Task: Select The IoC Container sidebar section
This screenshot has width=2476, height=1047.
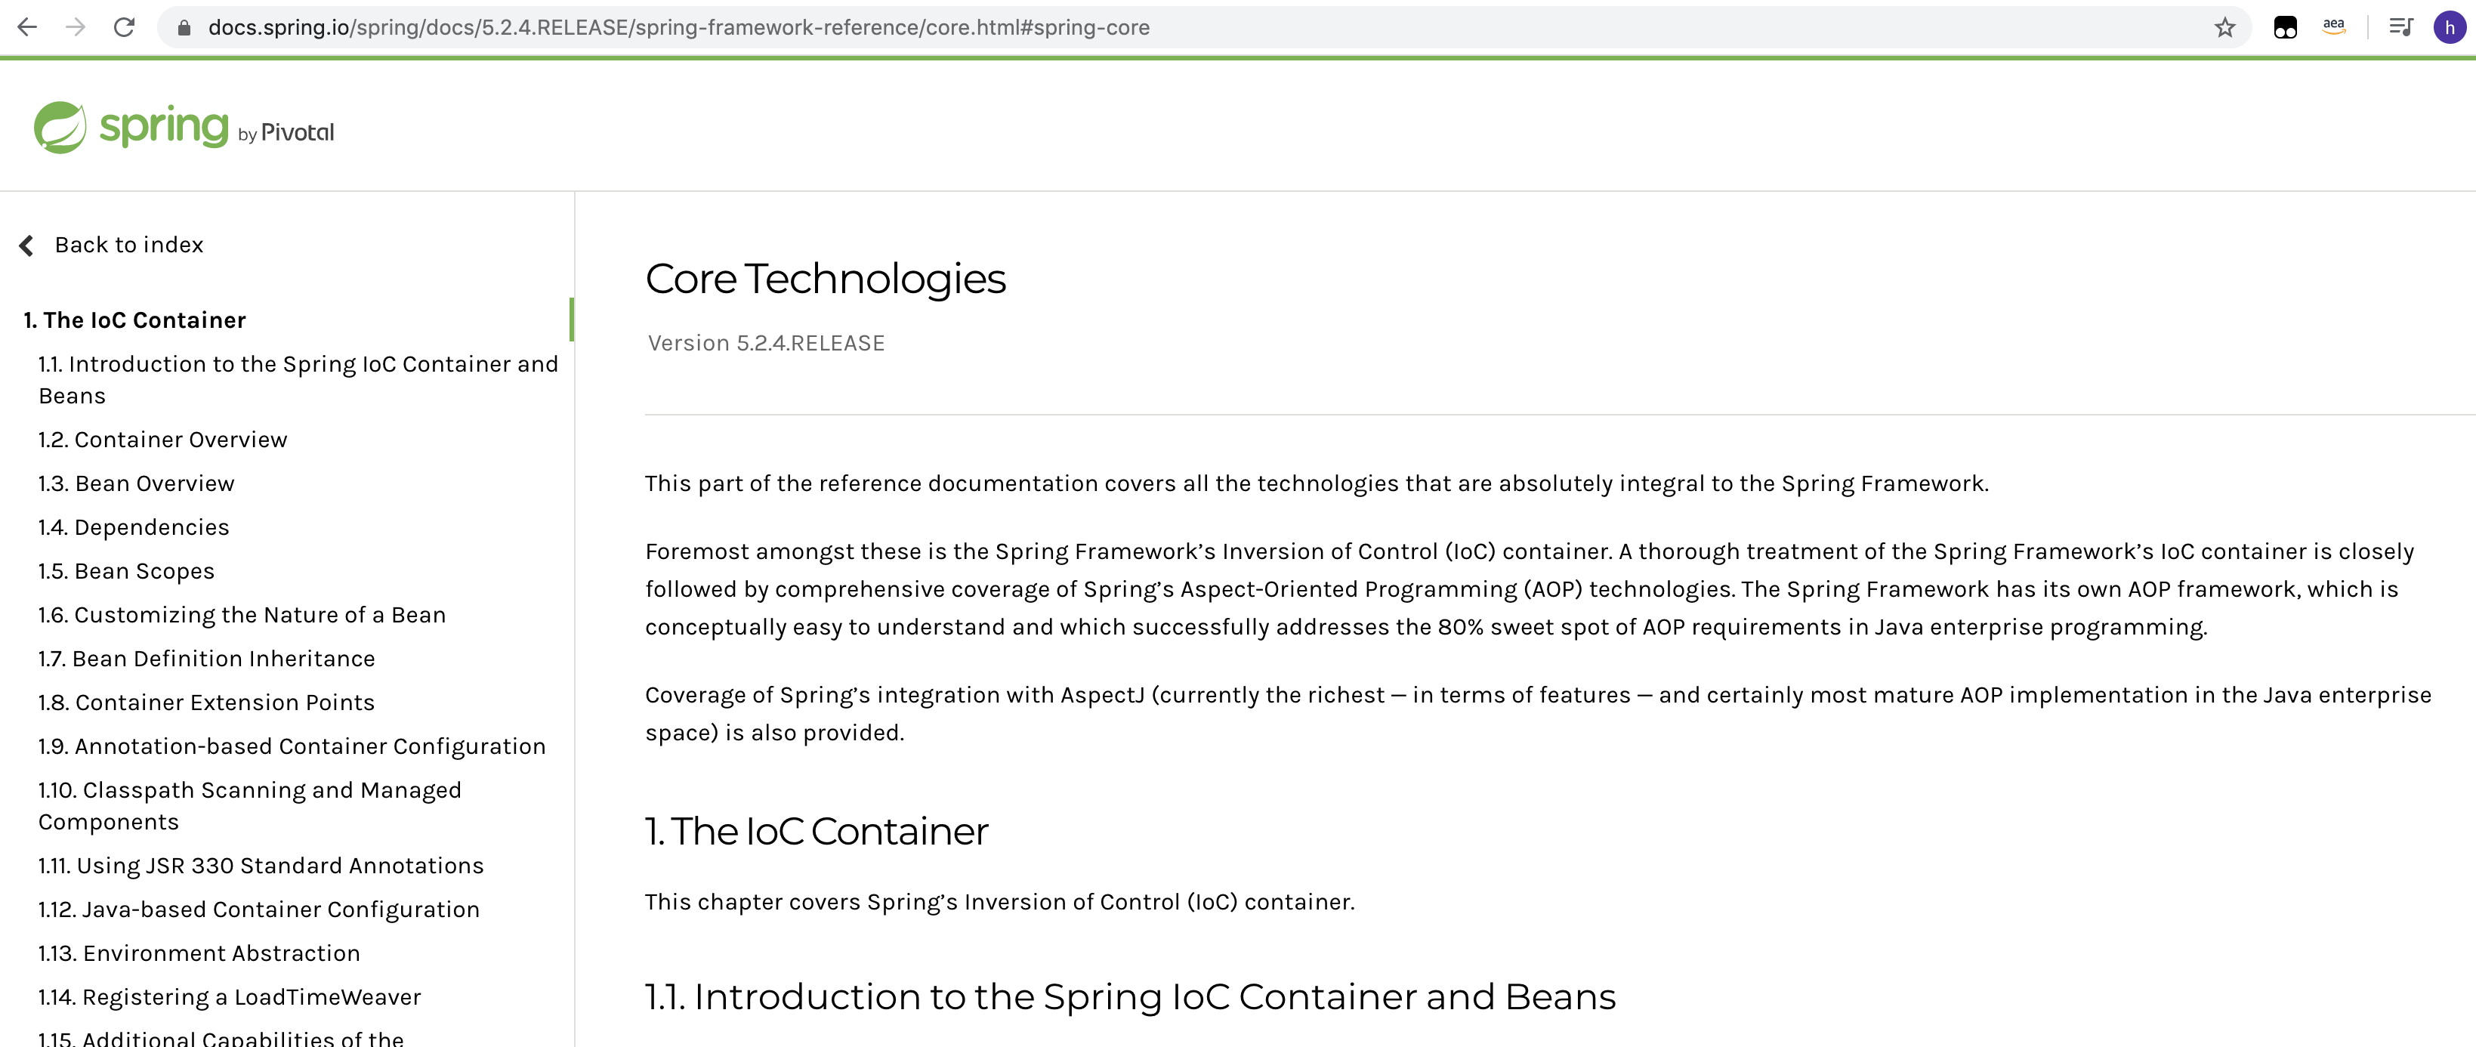Action: point(134,320)
